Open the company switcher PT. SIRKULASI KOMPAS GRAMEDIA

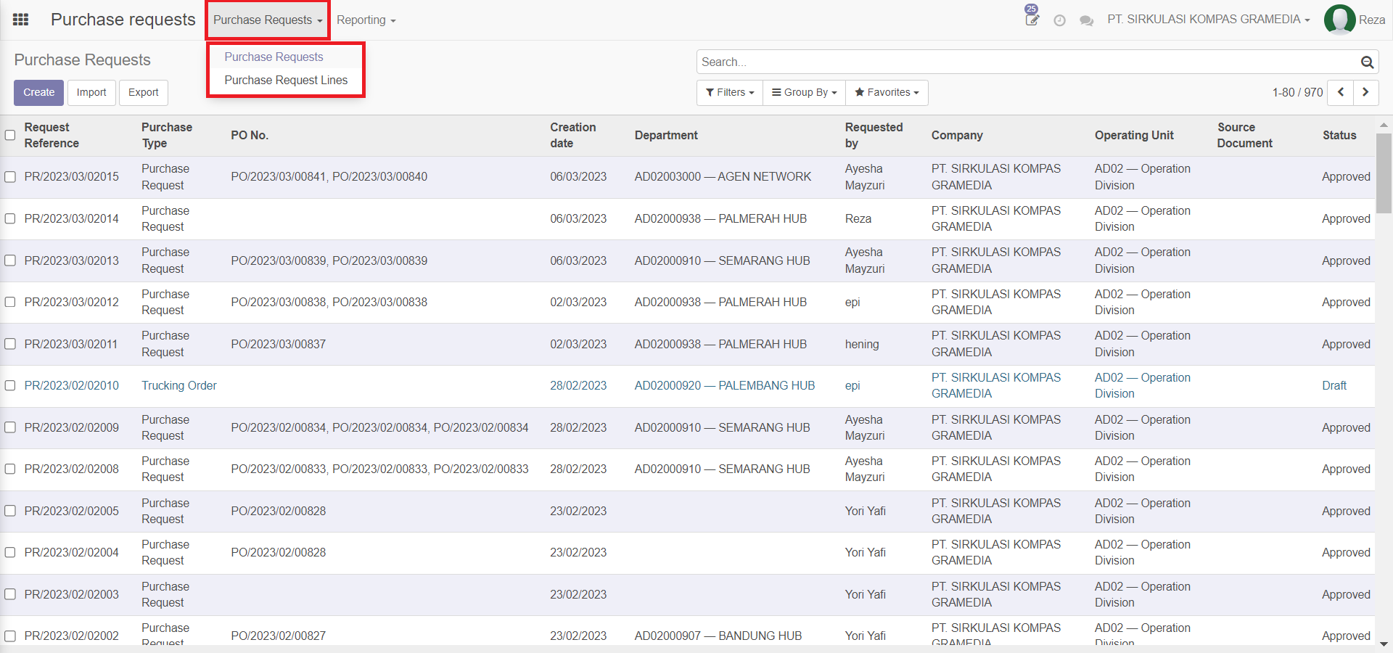(1208, 20)
